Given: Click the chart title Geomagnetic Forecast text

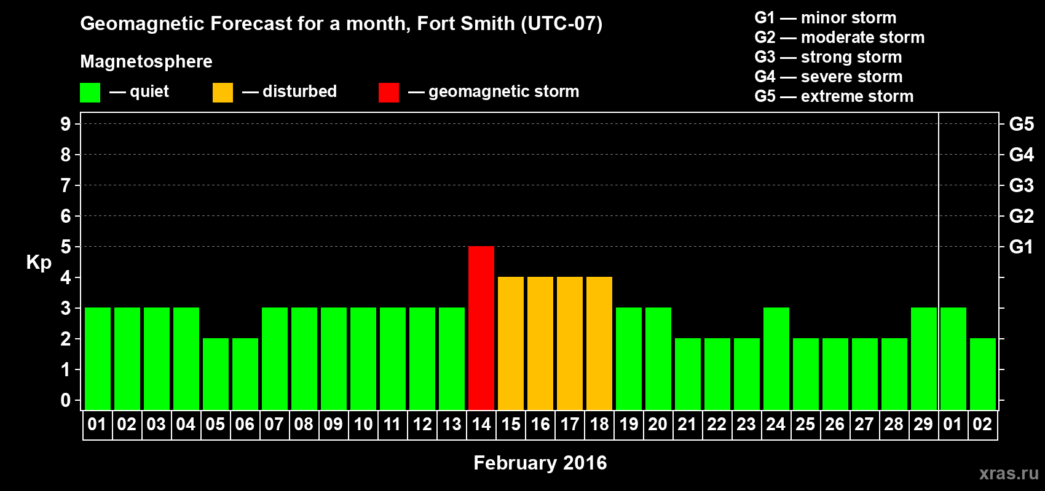Looking at the screenshot, I should 341,24.
